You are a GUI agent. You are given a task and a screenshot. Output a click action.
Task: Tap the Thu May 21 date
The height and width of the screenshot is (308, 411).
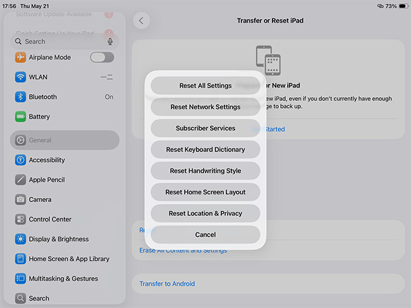click(35, 6)
